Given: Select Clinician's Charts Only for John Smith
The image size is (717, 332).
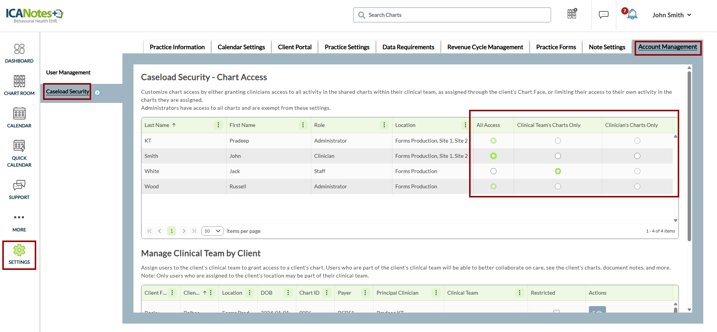Looking at the screenshot, I should [x=637, y=156].
